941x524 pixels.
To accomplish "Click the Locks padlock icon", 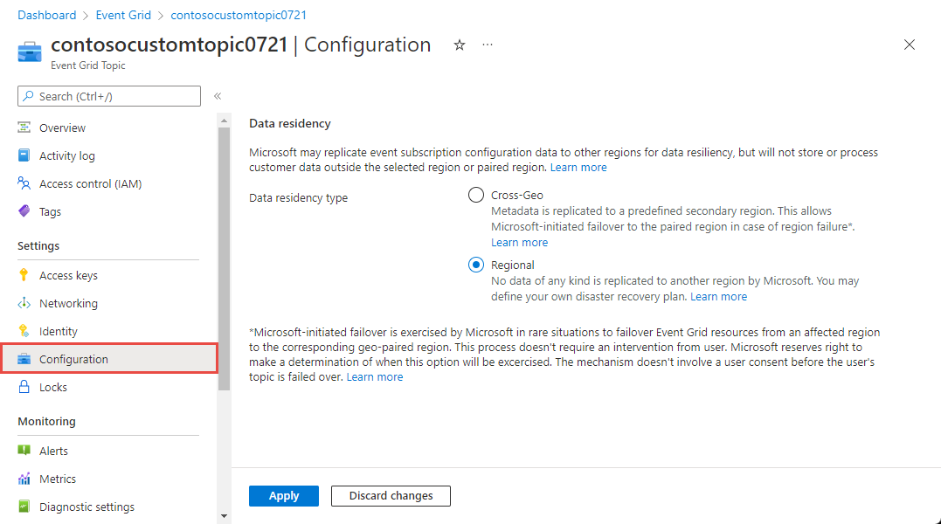I will 24,387.
